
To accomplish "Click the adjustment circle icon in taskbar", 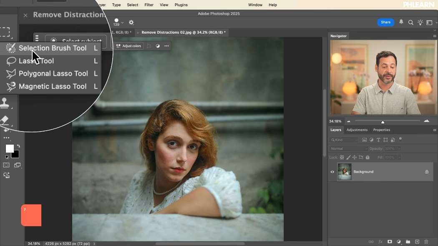I will (158, 46).
